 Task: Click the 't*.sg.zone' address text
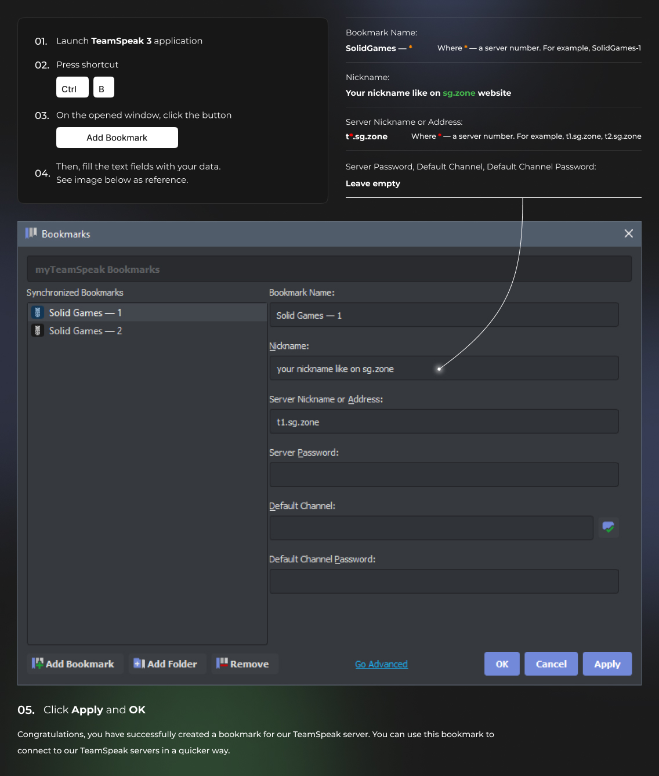pyautogui.click(x=367, y=136)
